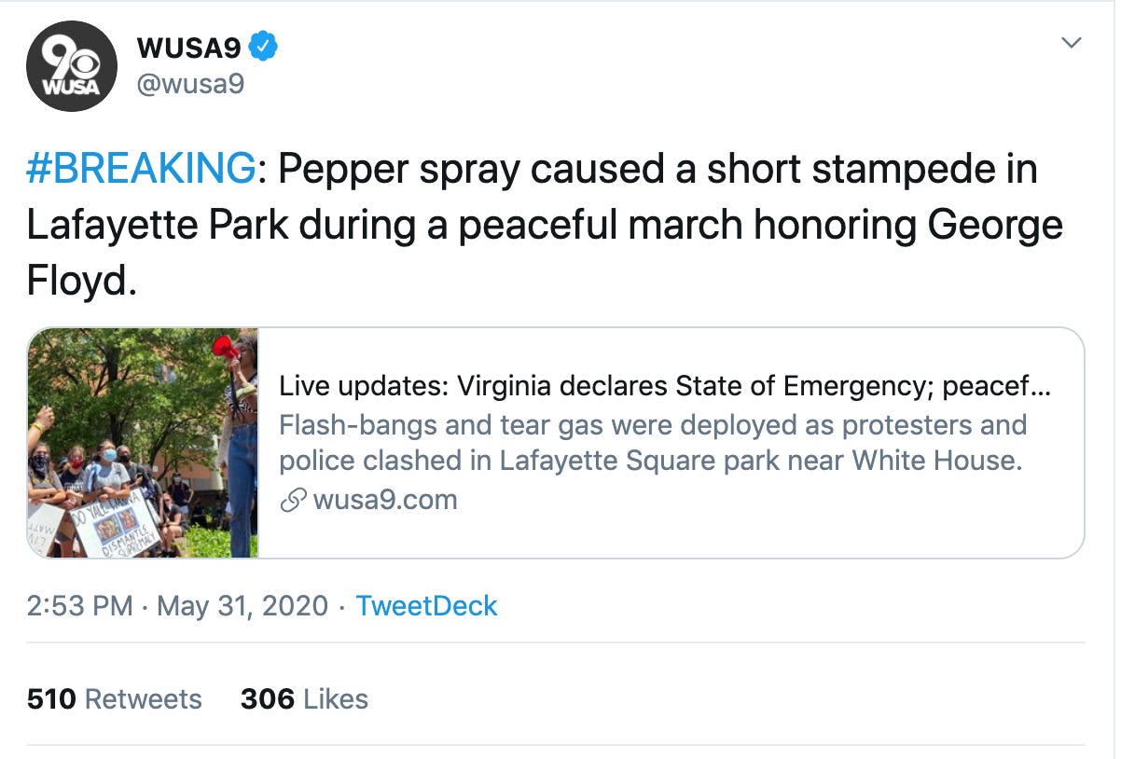1121x759 pixels.
Task: View the 306 Likes list
Action: coord(304,699)
